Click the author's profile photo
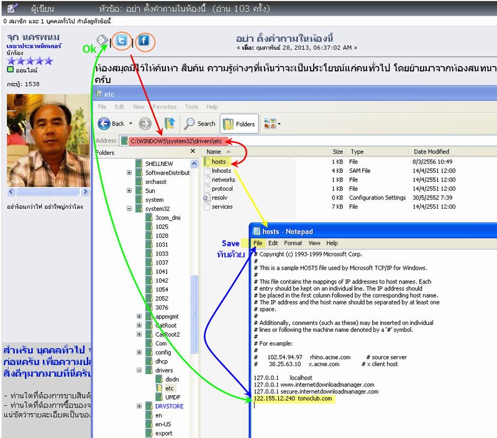 click(x=48, y=140)
